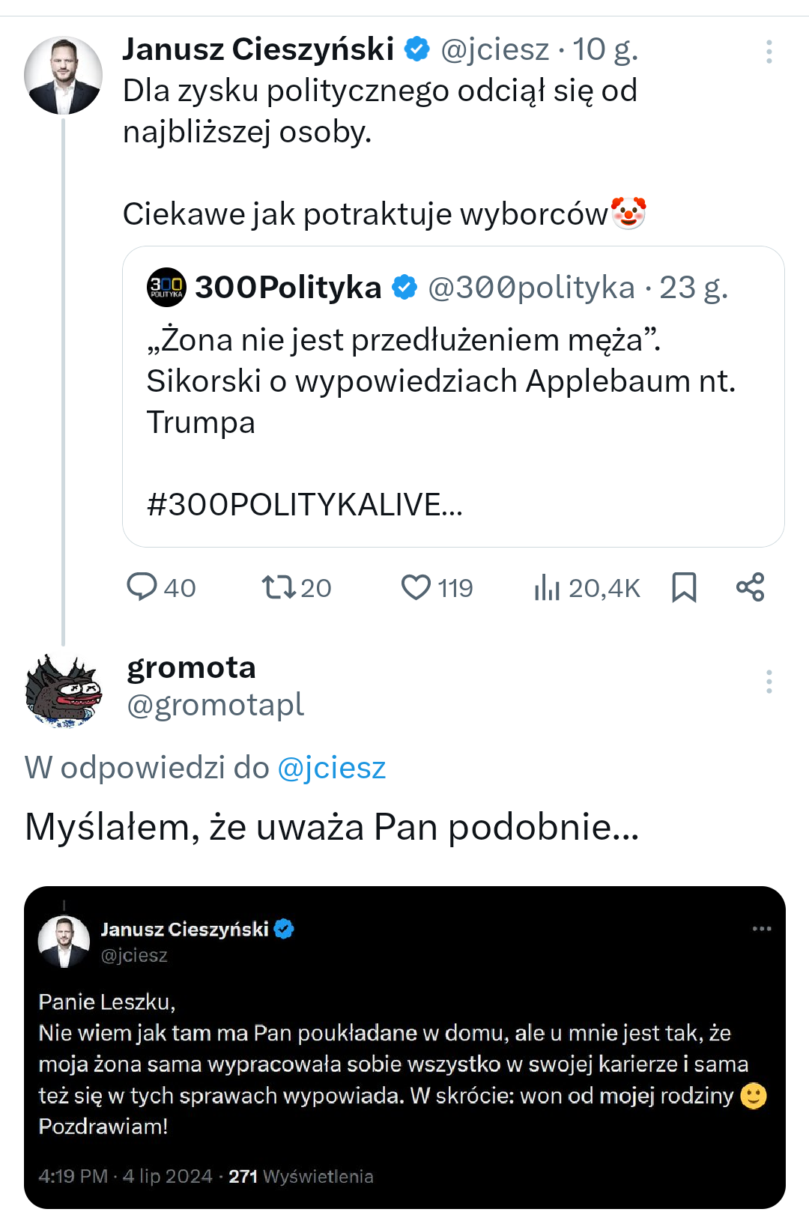Viewport: 809px width, 1227px height.
Task: Open the attached dark tweet screenshot
Action: (404, 1047)
